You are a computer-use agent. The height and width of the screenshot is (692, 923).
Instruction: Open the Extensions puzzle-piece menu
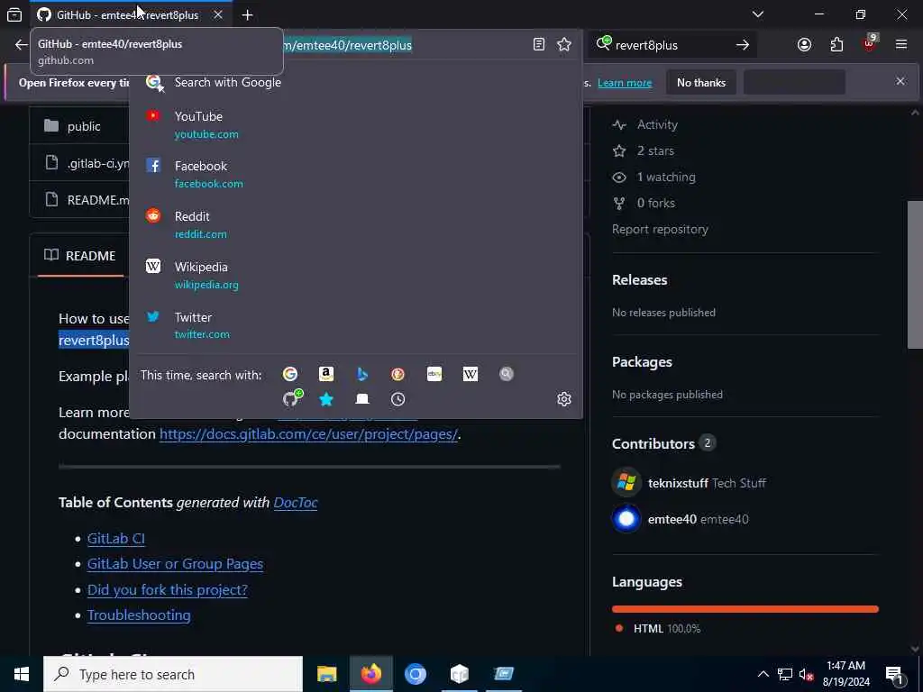[x=836, y=45]
